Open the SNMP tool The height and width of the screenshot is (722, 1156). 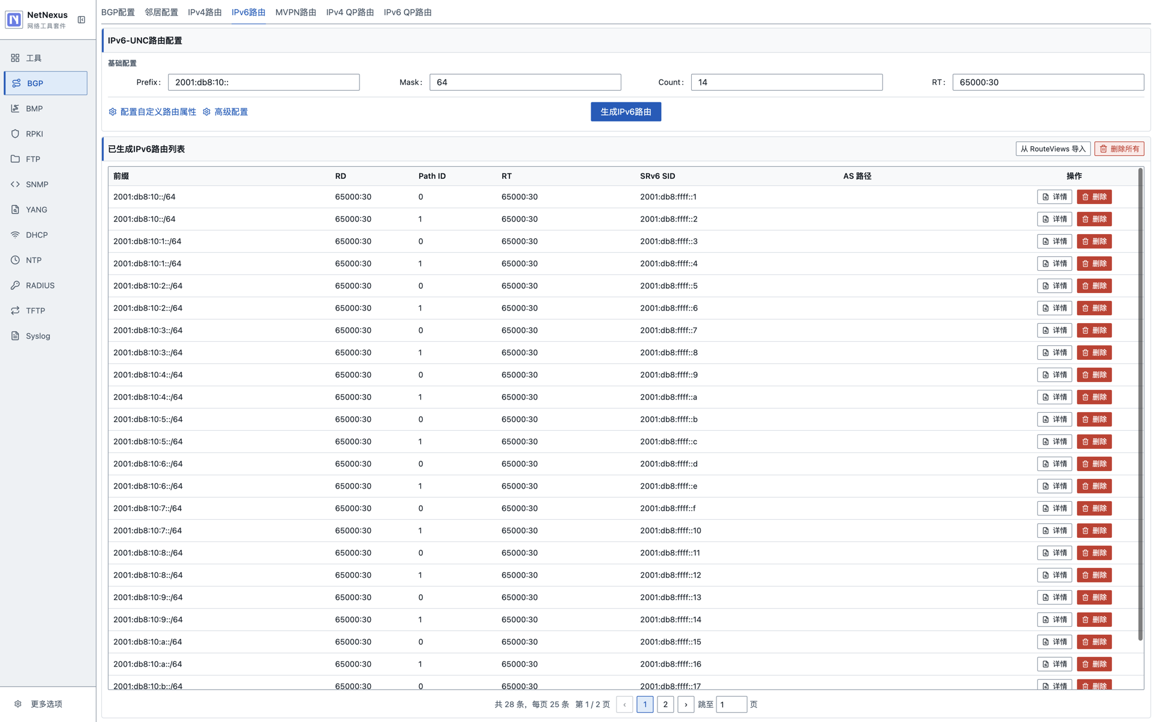(45, 184)
